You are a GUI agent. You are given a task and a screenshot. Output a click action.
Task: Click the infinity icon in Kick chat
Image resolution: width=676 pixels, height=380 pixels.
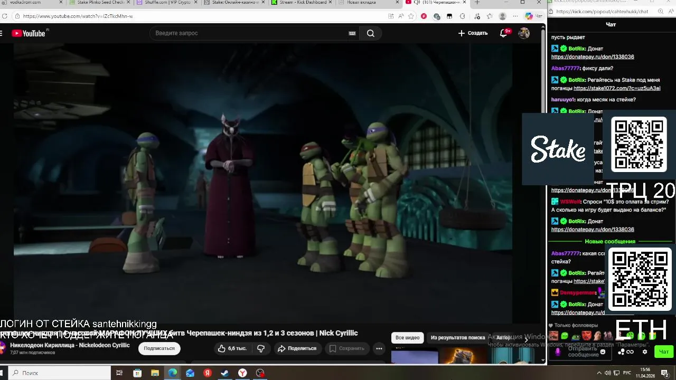pyautogui.click(x=630, y=352)
